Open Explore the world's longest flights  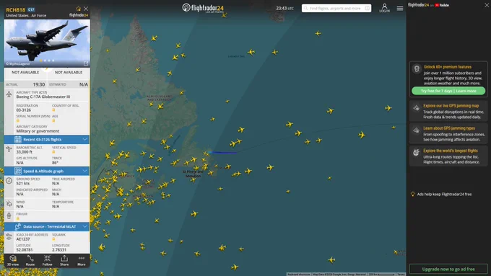pos(448,156)
